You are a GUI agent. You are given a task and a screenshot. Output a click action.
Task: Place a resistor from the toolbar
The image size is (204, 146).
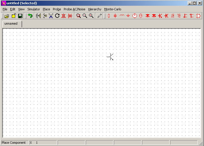[109, 16]
